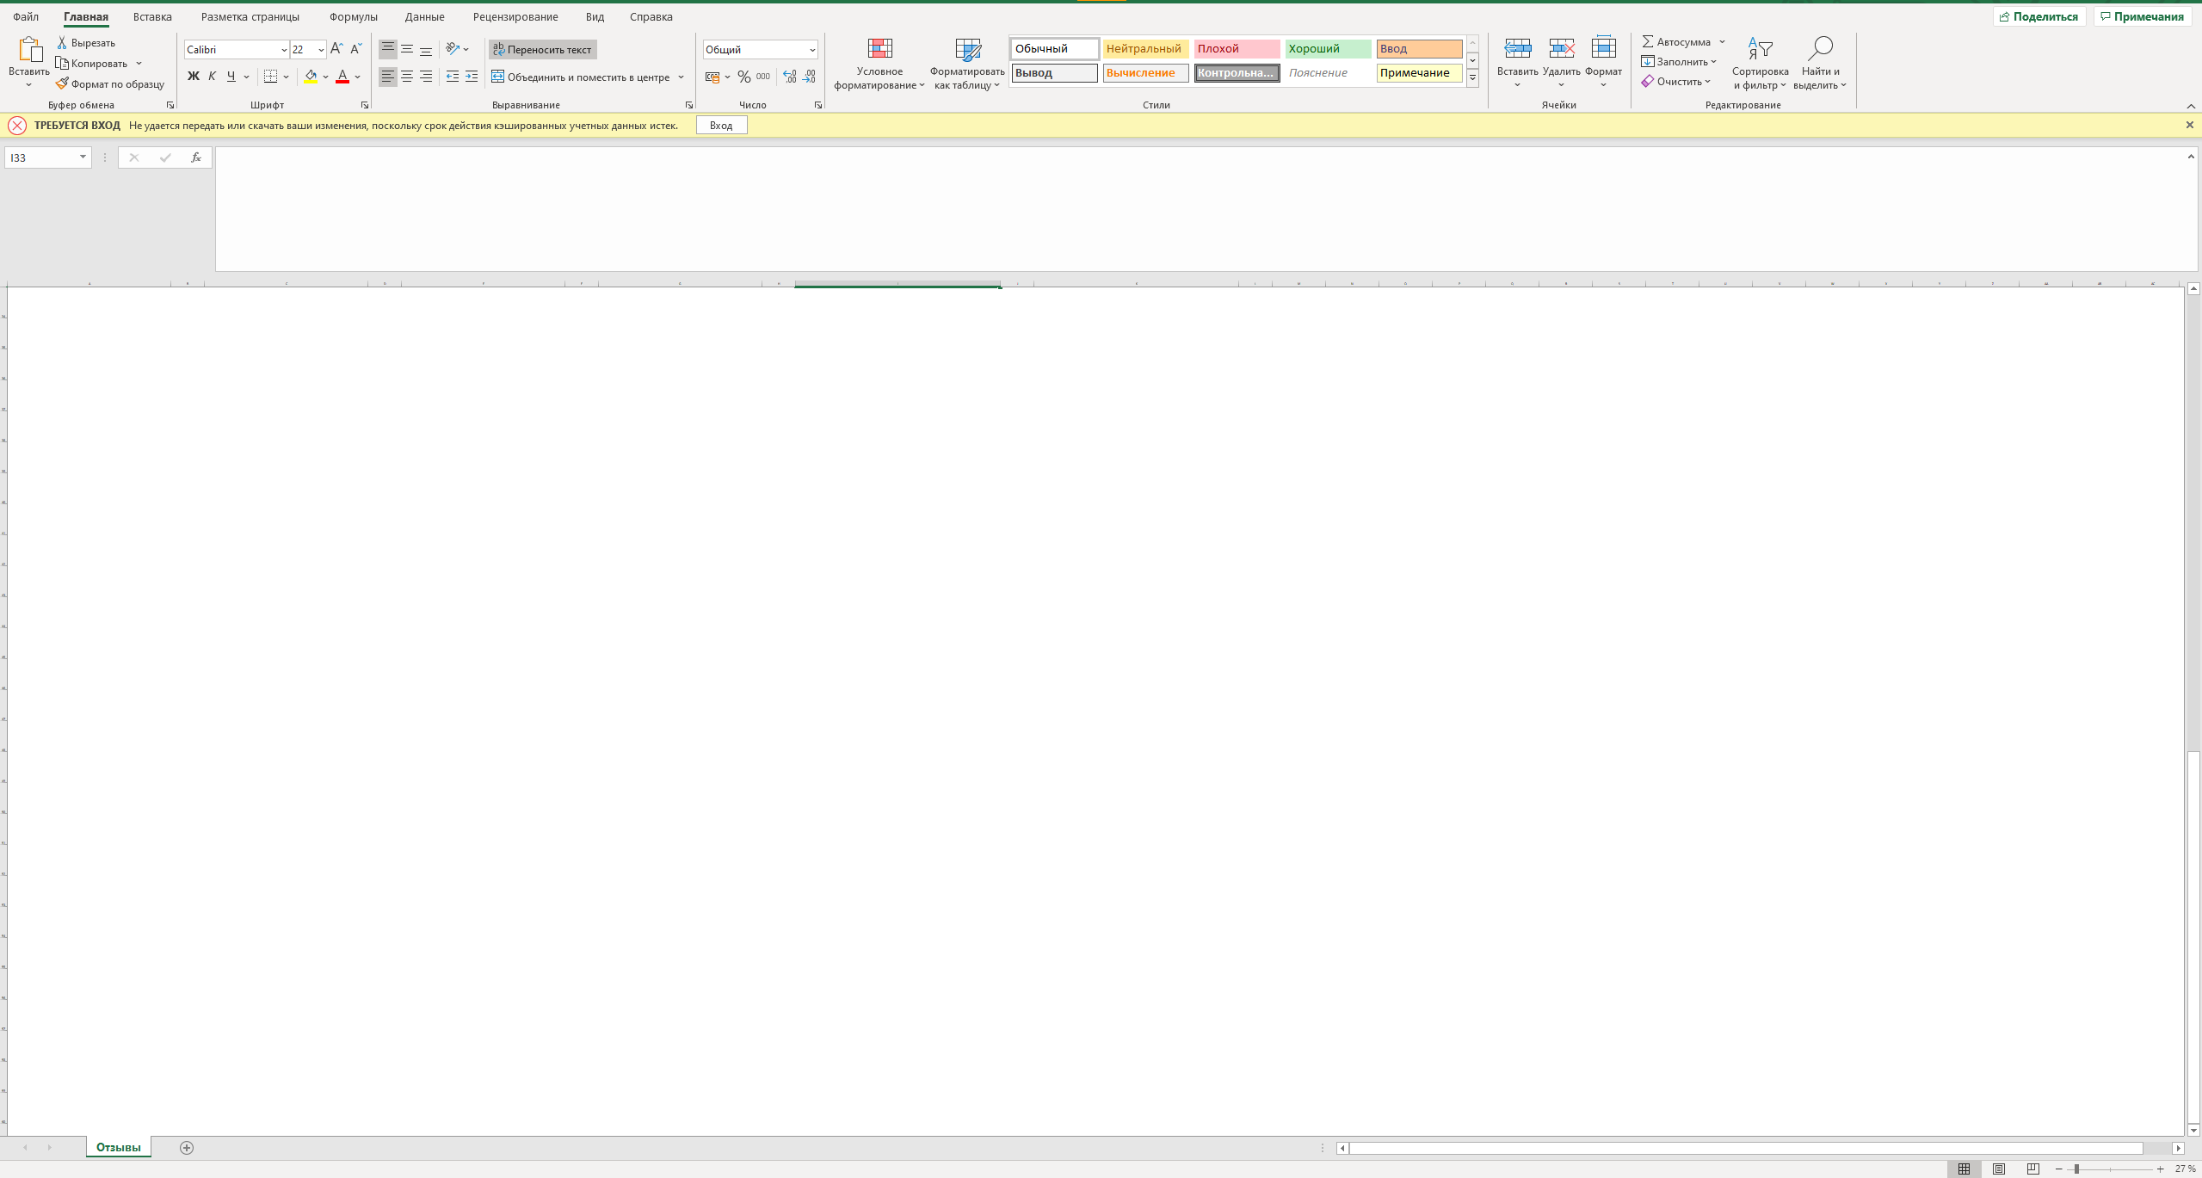Apply thousands separator format (000)
This screenshot has width=2202, height=1178.
point(763,77)
